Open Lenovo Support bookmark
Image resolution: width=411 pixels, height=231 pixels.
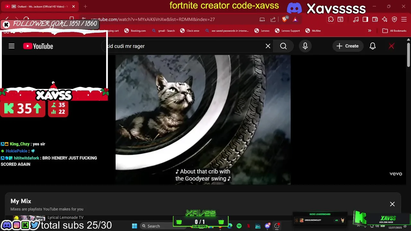pyautogui.click(x=287, y=31)
